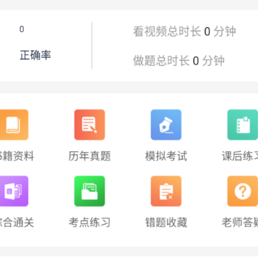Tap the 错题收藏 label

166,223
